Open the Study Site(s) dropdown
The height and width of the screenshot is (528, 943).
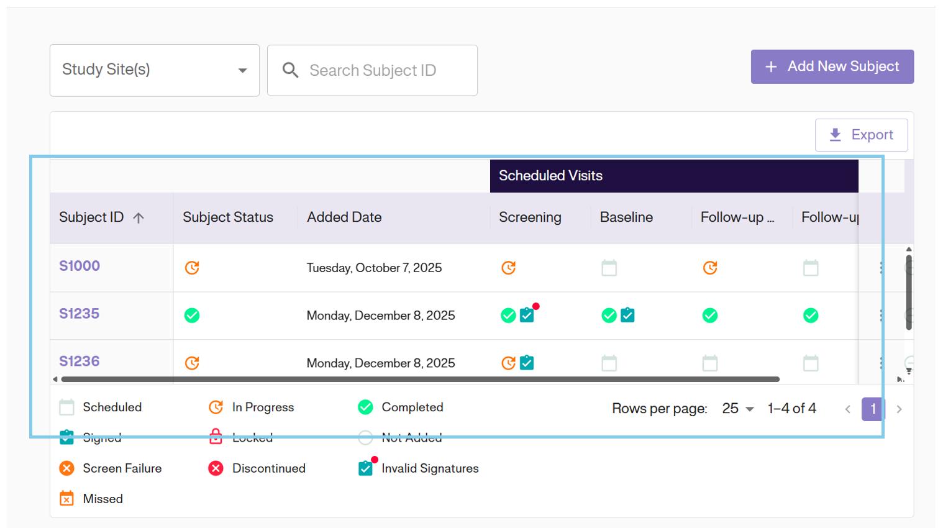153,70
